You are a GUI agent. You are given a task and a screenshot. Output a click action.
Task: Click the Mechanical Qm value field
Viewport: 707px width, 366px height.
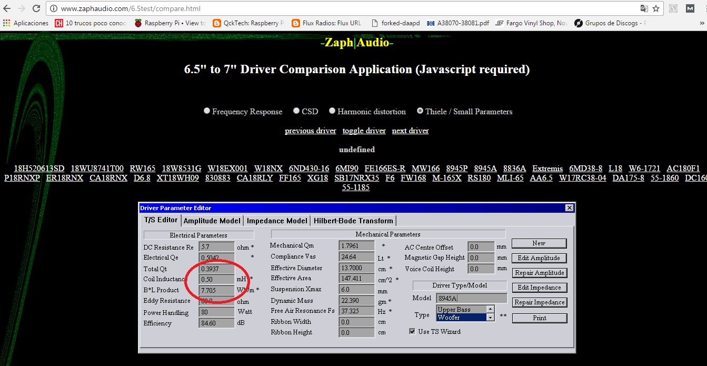[356, 245]
